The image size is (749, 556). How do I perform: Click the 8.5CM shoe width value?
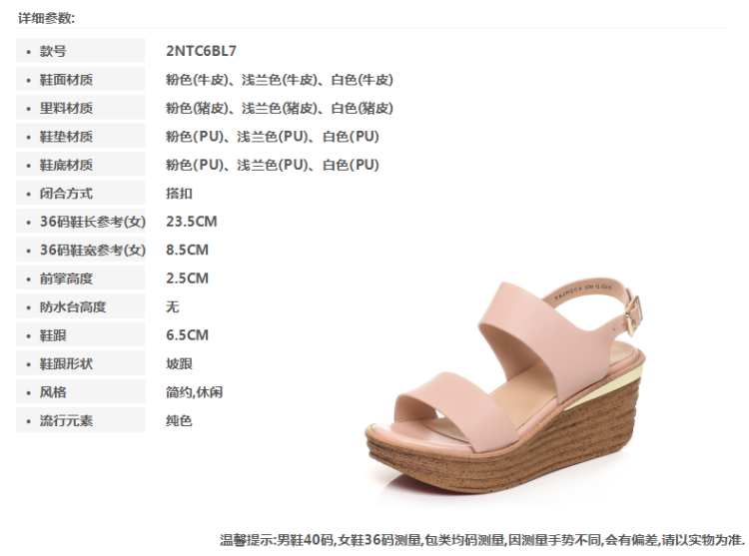click(188, 251)
